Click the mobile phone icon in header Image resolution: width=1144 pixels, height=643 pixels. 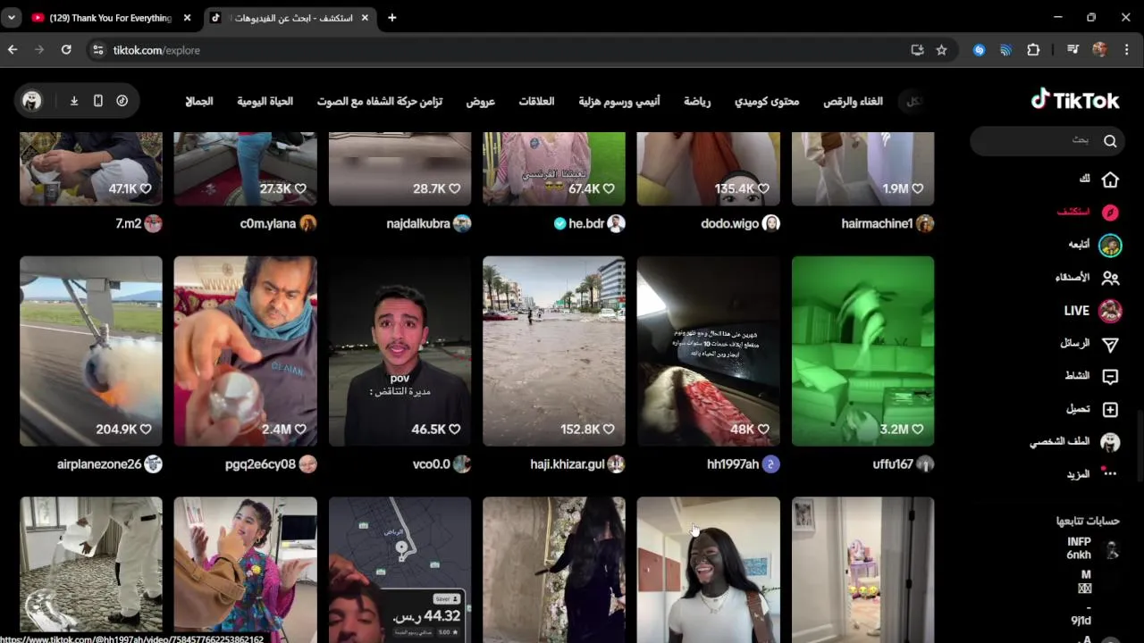(x=98, y=101)
